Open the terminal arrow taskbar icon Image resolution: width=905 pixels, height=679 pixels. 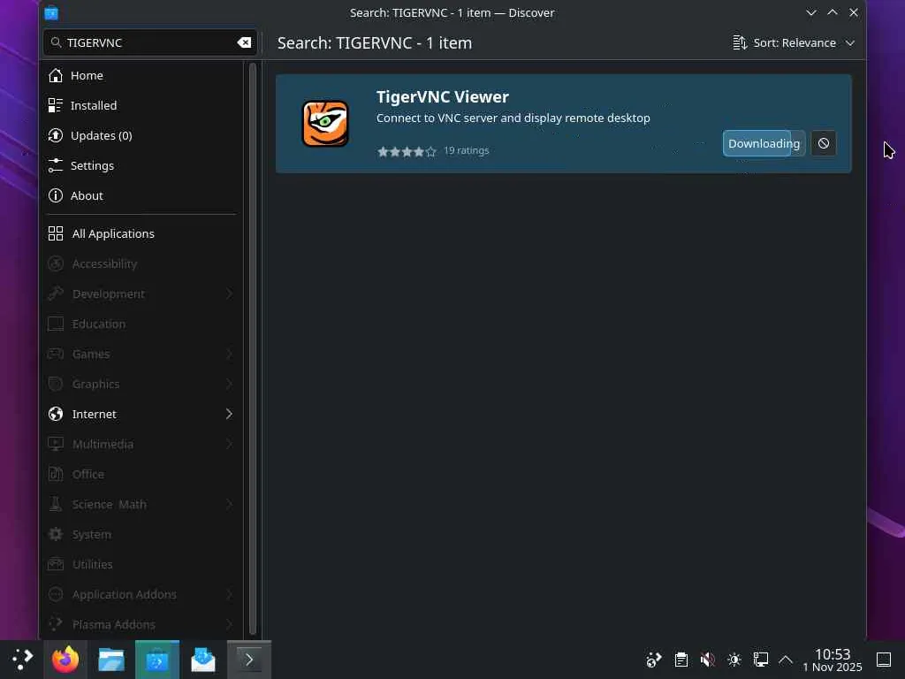coord(248,660)
